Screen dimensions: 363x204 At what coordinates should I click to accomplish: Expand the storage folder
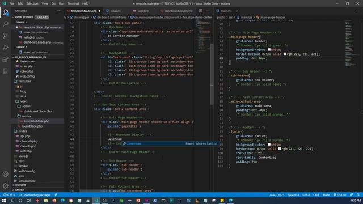pos(23,156)
